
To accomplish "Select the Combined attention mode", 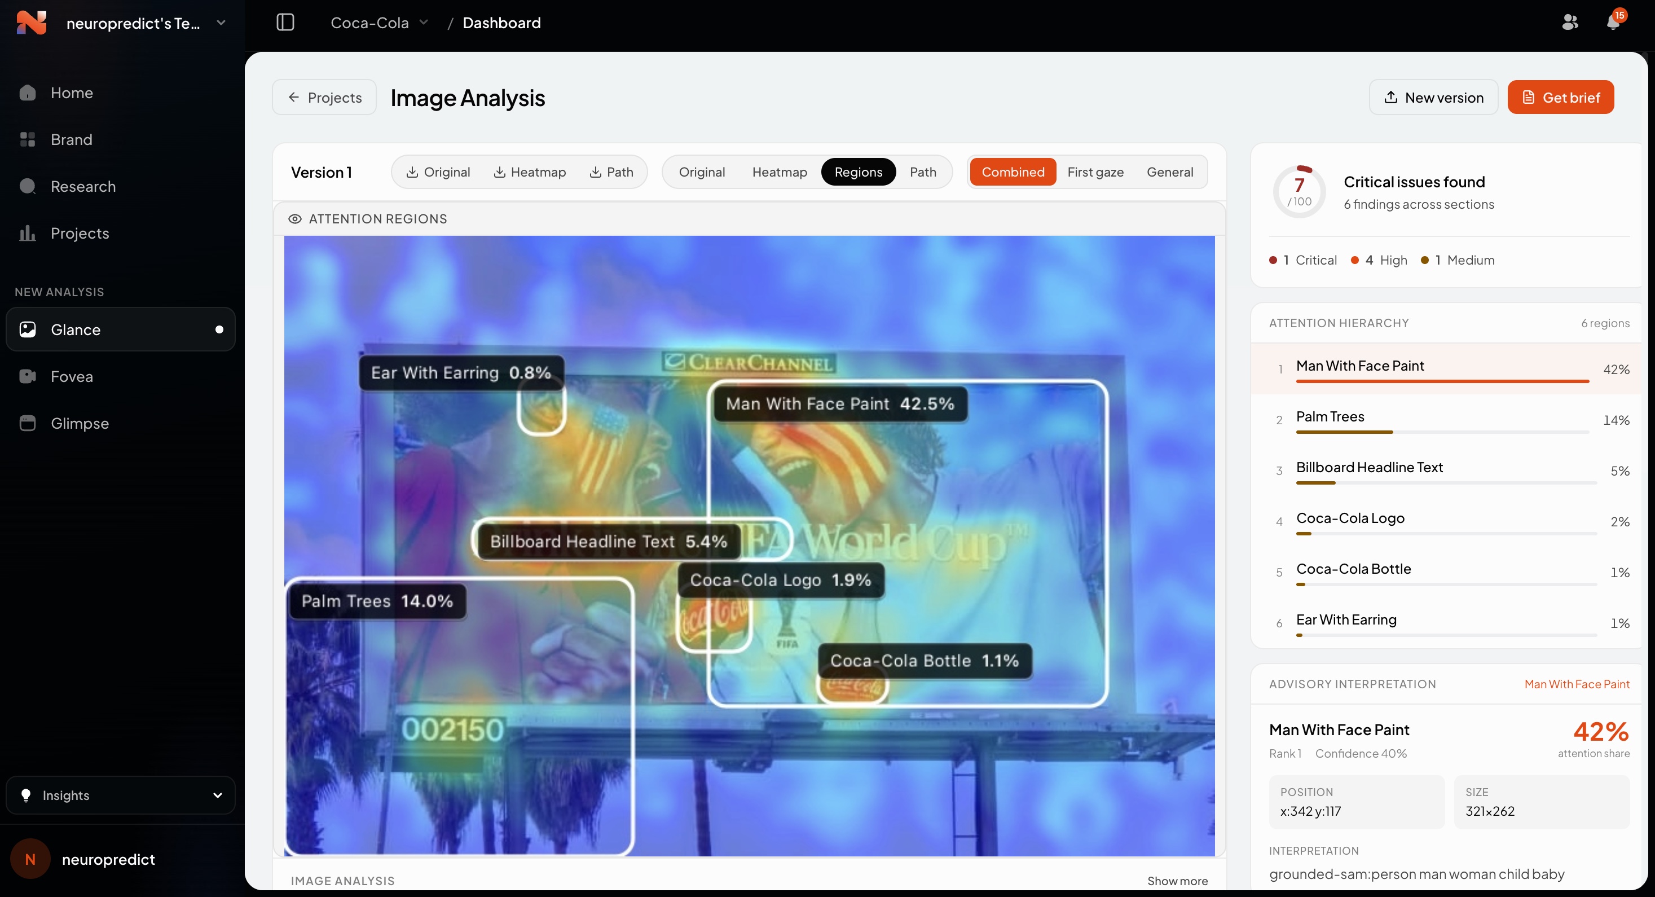I will point(1013,172).
